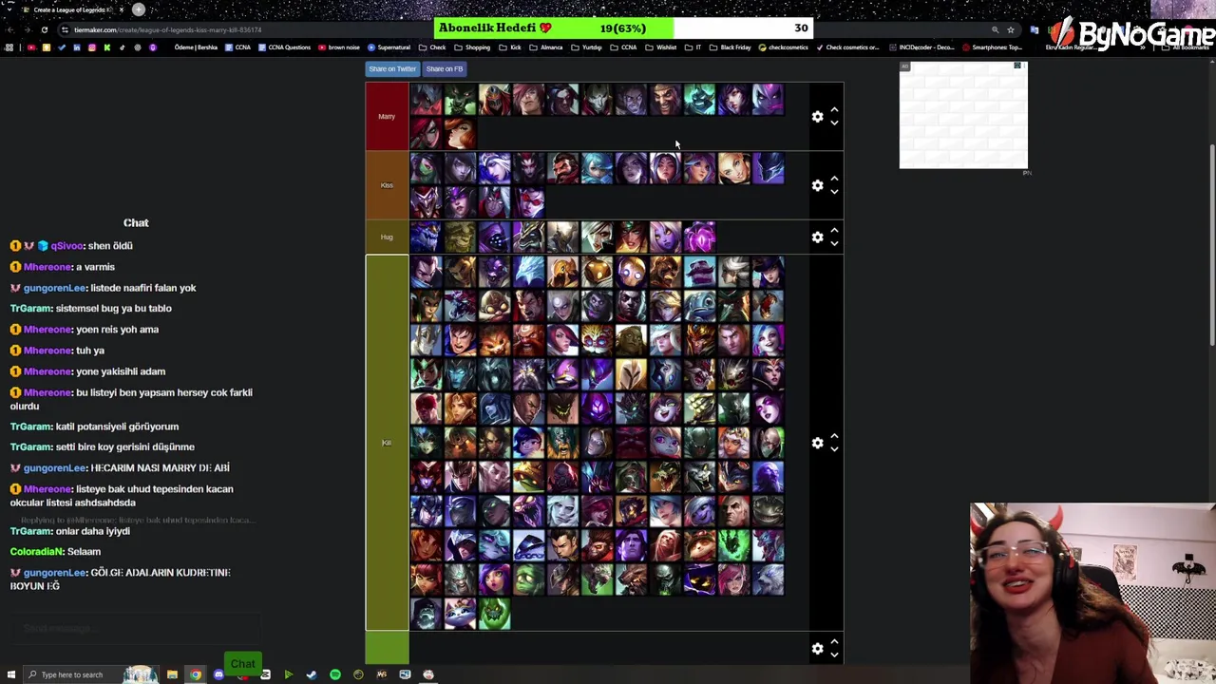Viewport: 1216px width, 684px height.
Task: Open the CCNA Questions bookmark
Action: 283,47
